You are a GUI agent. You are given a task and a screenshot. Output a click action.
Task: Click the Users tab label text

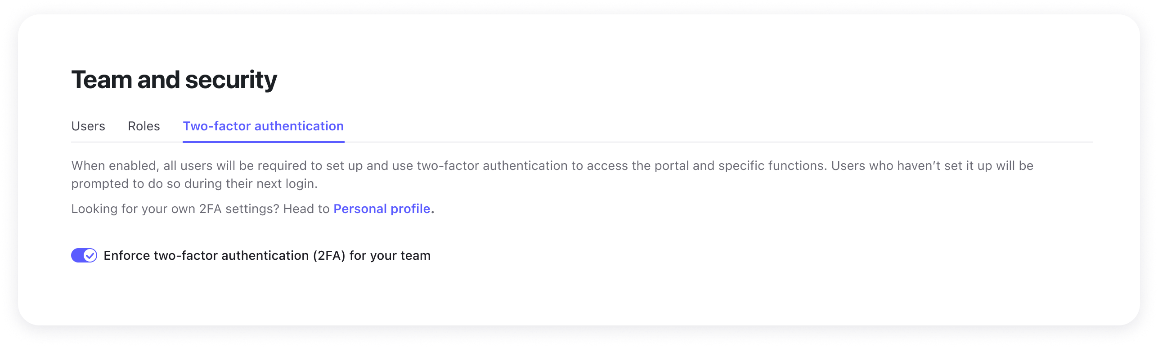click(x=88, y=126)
